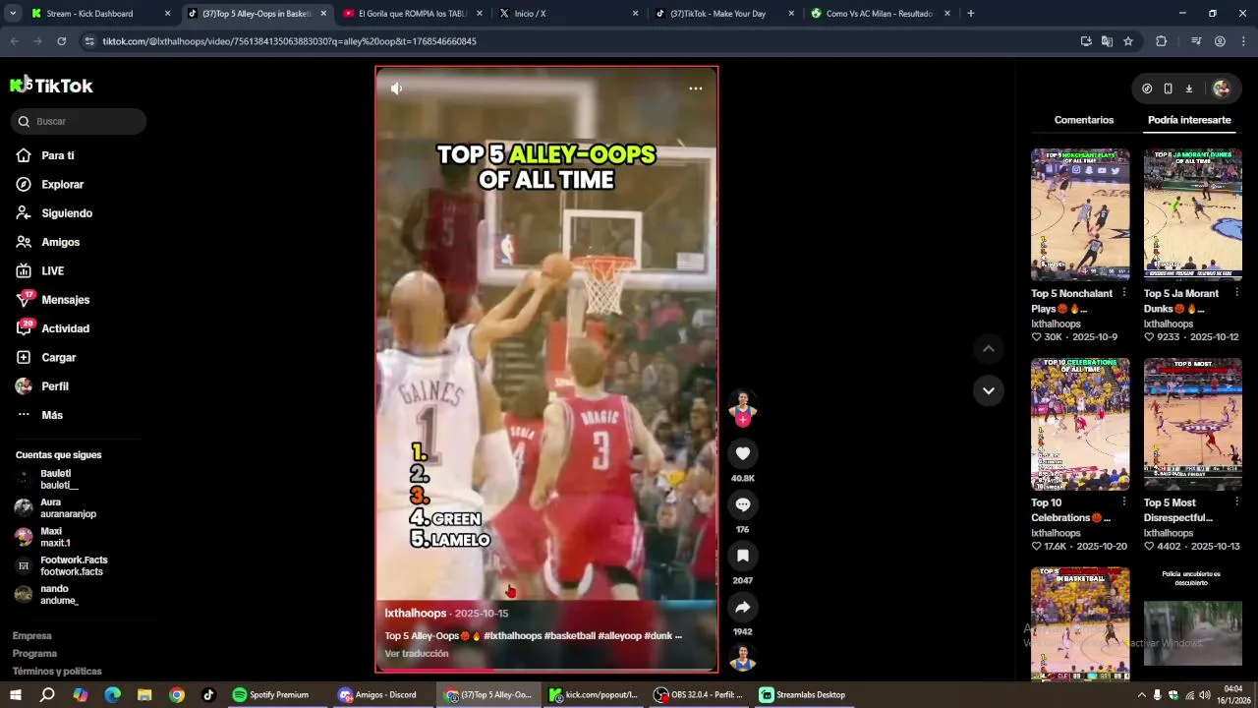Expand the Más menu
This screenshot has height=708, width=1258.
52,415
